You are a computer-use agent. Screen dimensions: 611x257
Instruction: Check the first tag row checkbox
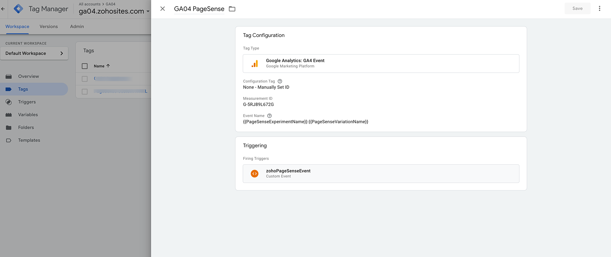coord(85,79)
